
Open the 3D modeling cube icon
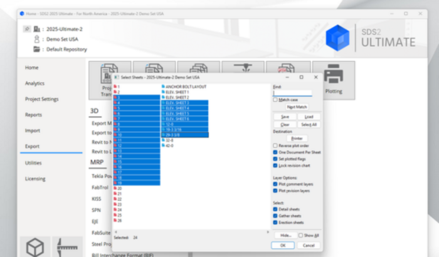point(34,248)
